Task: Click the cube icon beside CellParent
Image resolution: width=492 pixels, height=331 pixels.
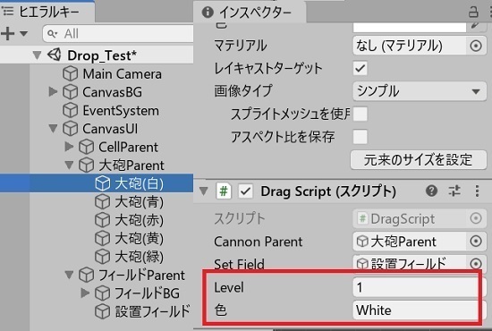Action: (x=86, y=147)
